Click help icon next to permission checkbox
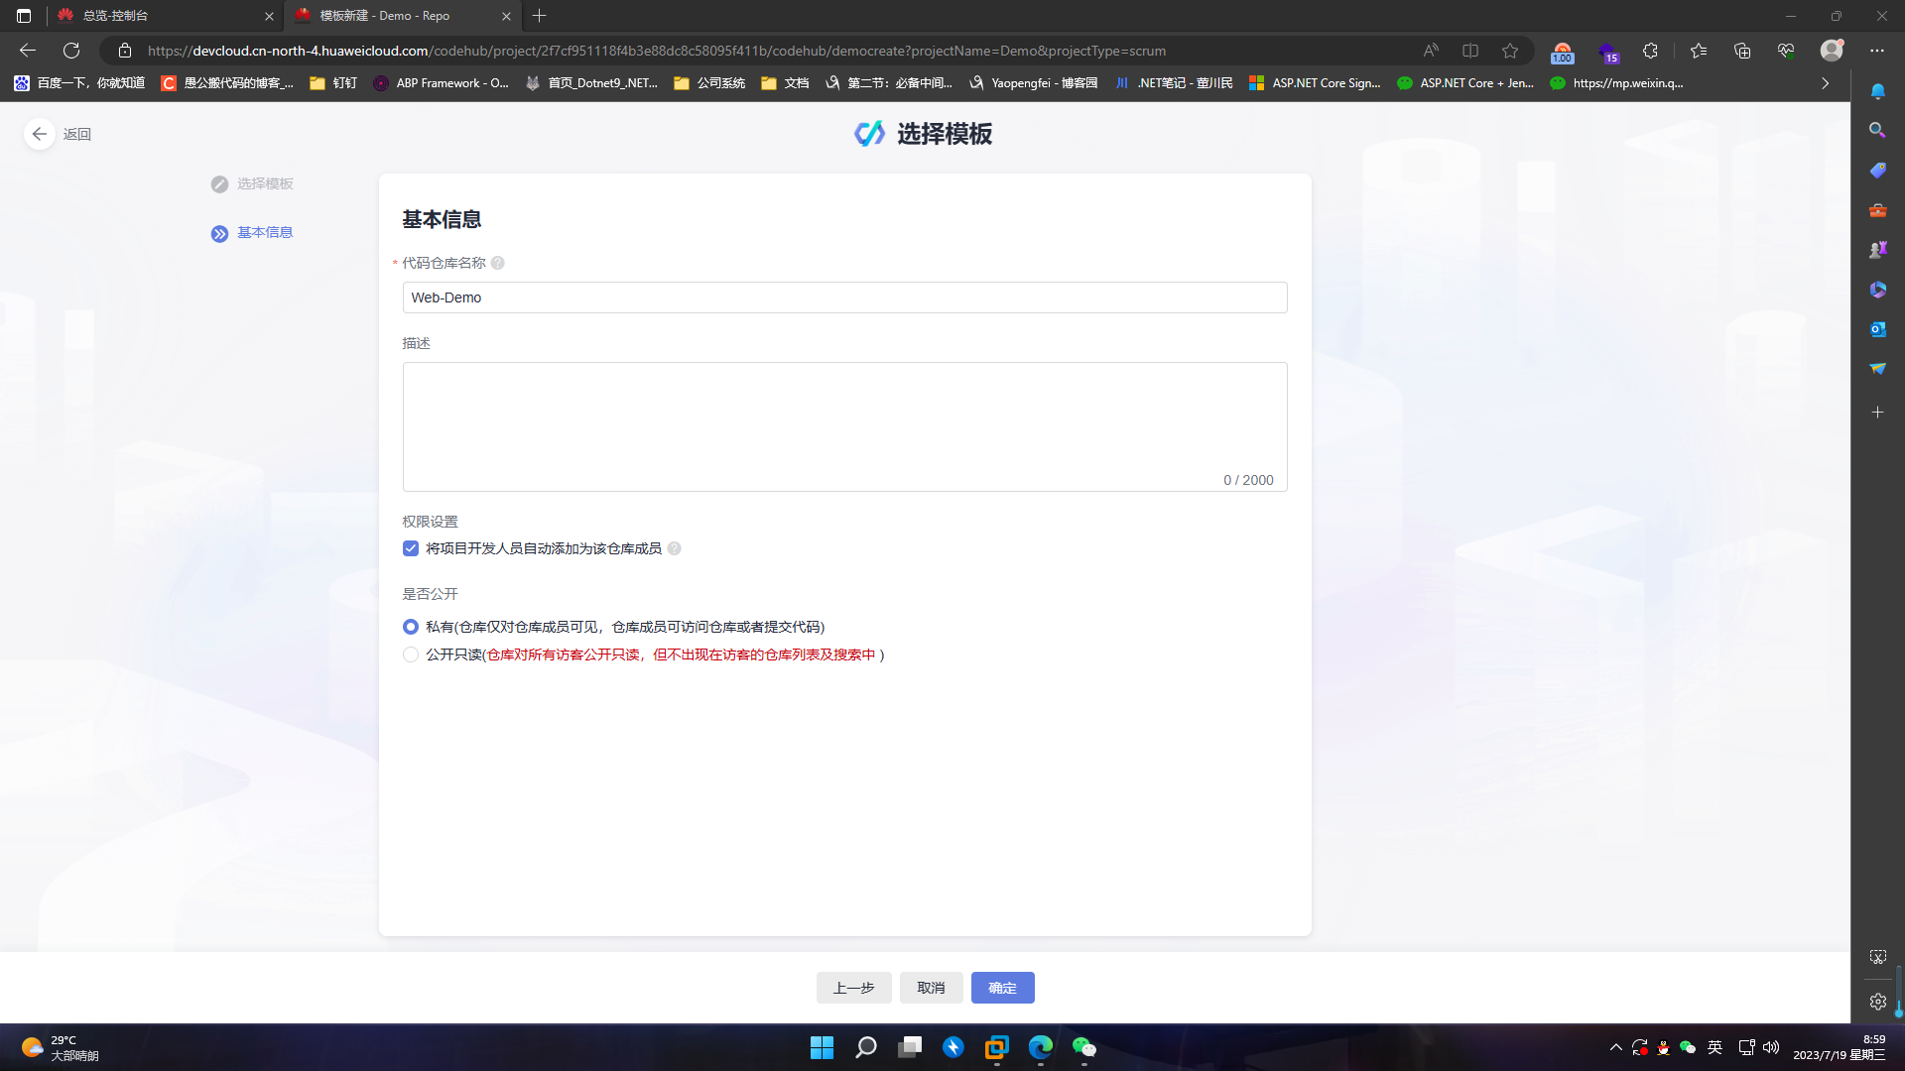The height and width of the screenshot is (1071, 1905). pos(674,548)
